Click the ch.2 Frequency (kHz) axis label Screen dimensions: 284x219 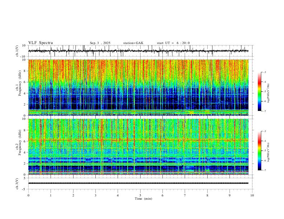[x=19, y=142]
